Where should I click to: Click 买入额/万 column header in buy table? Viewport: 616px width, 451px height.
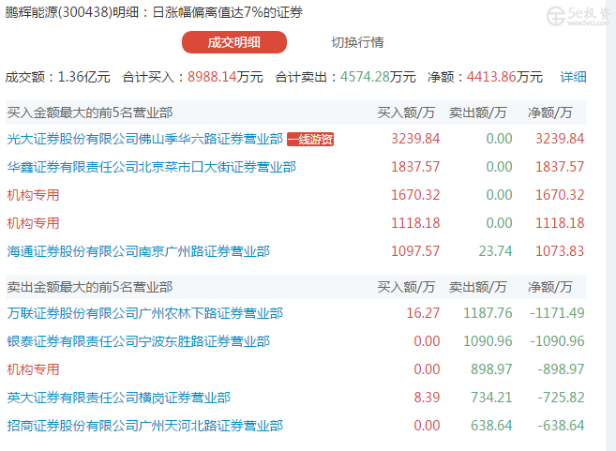click(406, 113)
